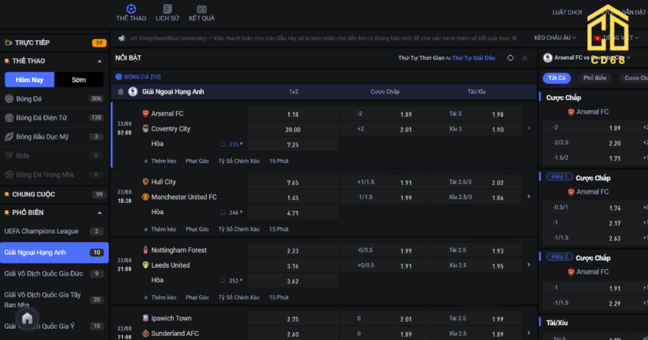Click the Coventry City team crest
Viewport: 648px width, 340px height.
click(x=146, y=129)
